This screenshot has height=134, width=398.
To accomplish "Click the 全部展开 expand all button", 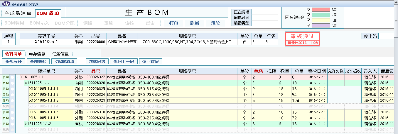I will point(14,62).
